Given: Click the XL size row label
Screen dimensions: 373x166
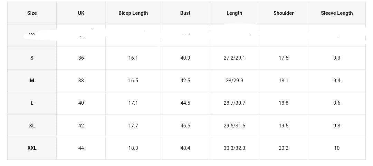Looking at the screenshot, I should pos(32,126).
